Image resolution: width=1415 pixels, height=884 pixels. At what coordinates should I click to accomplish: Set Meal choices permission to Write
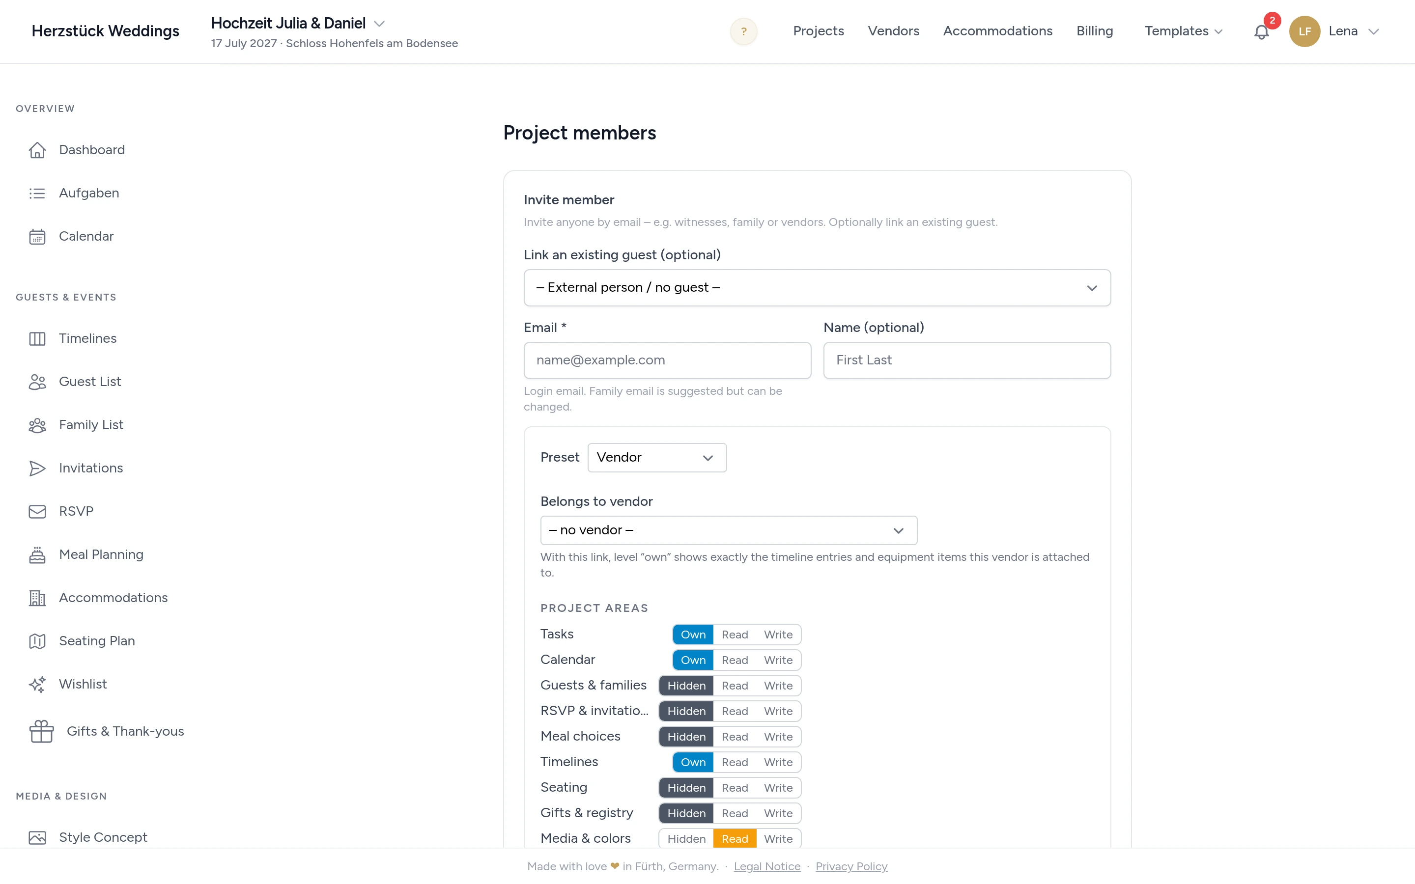(778, 737)
